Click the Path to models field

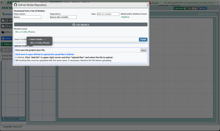click(x=108, y=14)
